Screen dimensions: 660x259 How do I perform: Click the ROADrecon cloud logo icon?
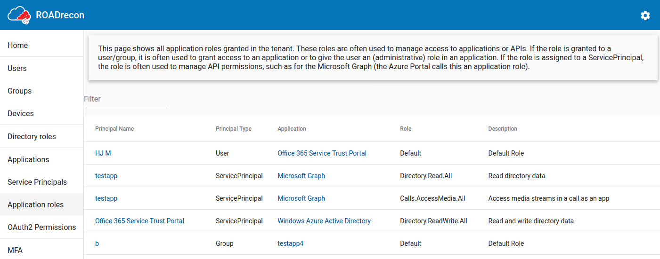[19, 15]
